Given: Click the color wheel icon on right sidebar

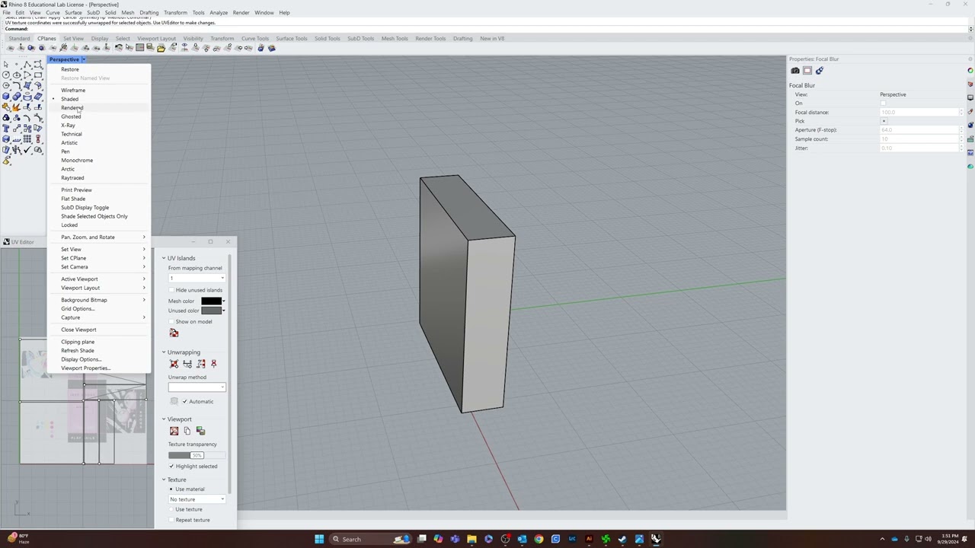Looking at the screenshot, I should (x=970, y=70).
